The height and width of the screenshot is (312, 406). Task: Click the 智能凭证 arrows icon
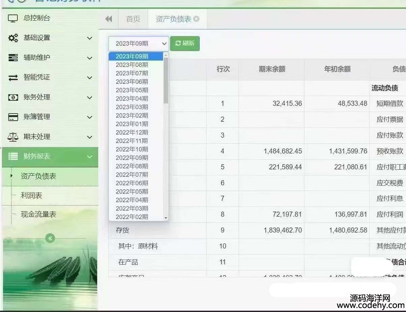click(13, 78)
